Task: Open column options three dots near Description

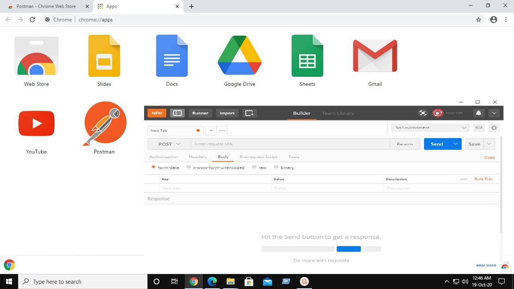Action: click(x=464, y=179)
